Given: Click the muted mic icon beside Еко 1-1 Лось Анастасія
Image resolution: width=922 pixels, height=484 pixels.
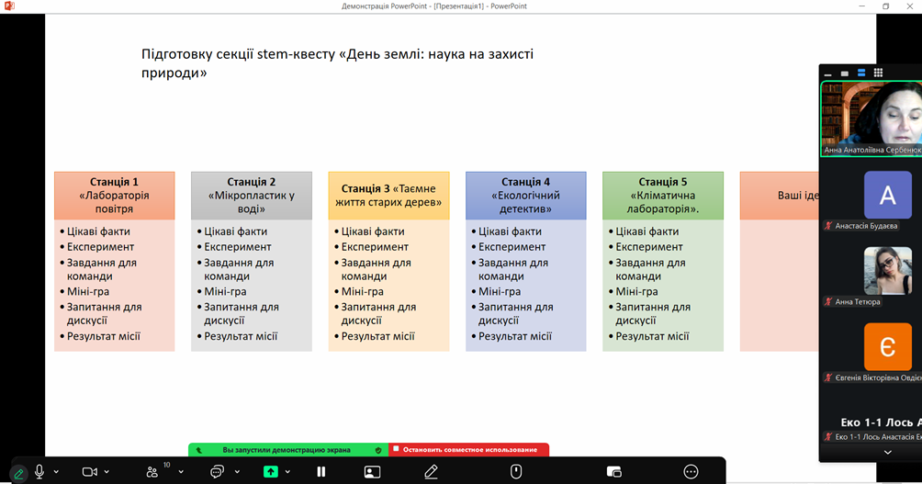Looking at the screenshot, I should 828,437.
